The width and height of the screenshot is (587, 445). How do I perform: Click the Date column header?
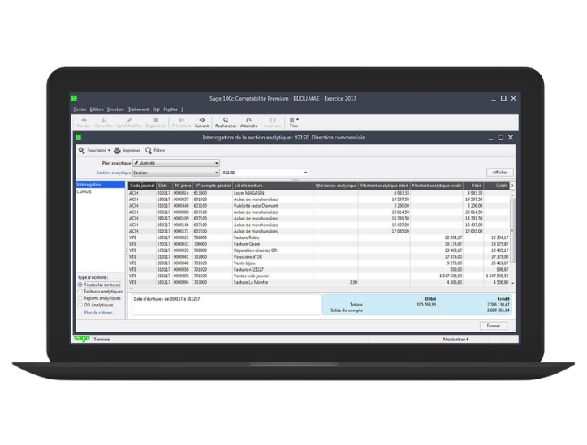tap(164, 186)
